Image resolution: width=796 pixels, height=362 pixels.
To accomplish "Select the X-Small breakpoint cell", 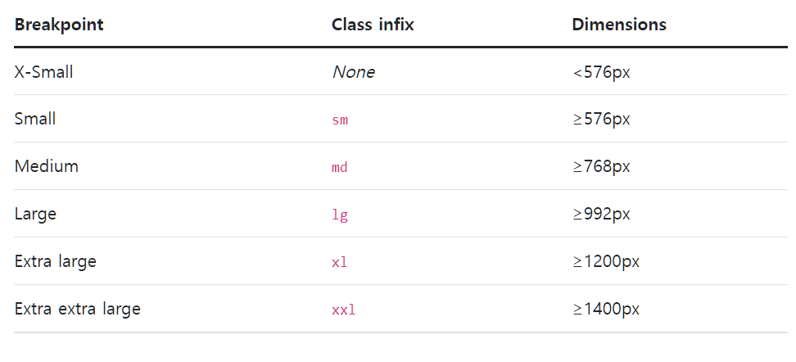I will click(x=44, y=72).
